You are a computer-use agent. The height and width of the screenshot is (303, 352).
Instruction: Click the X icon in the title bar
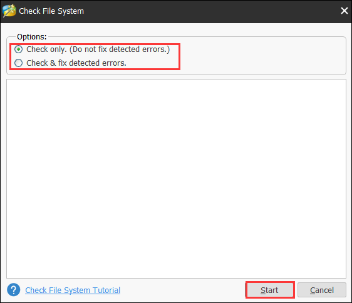click(344, 11)
